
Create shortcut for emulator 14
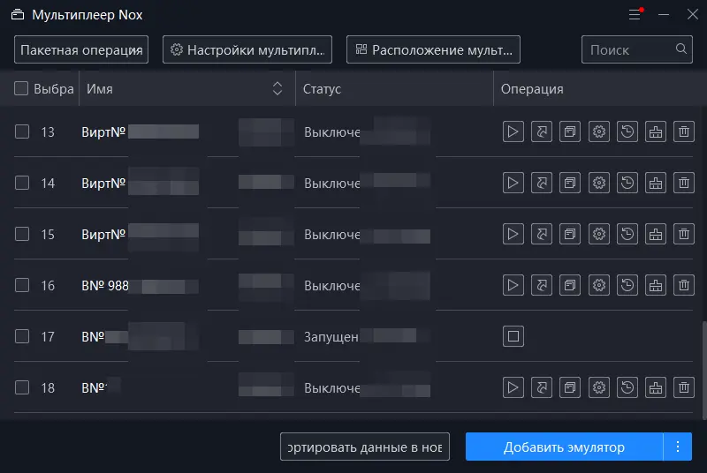pyautogui.click(x=542, y=183)
